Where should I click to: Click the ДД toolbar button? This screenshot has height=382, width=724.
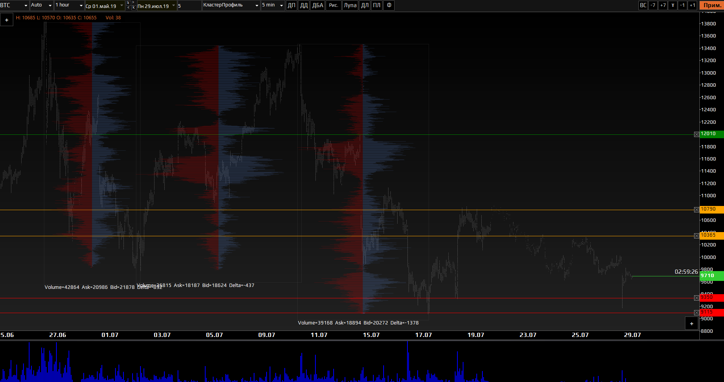tap(304, 5)
